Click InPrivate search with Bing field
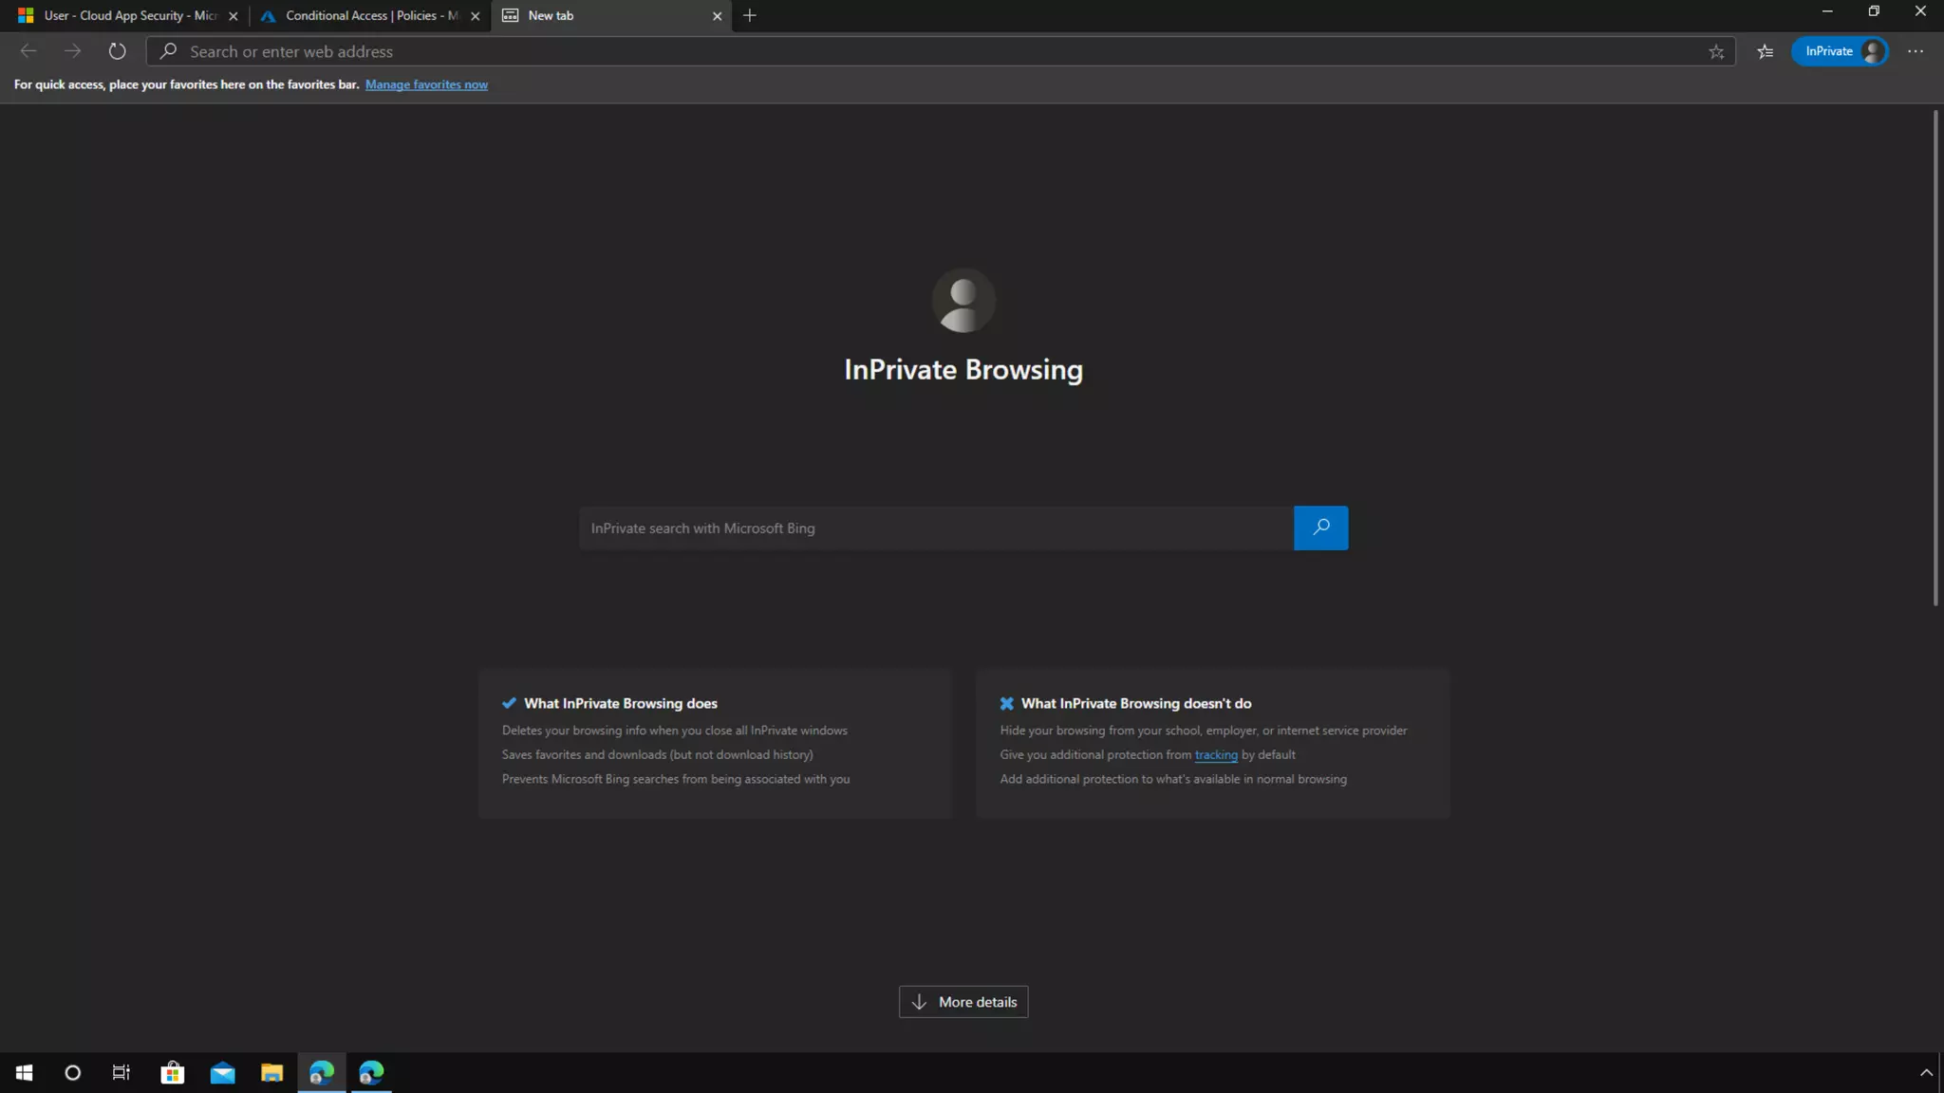 click(x=935, y=528)
